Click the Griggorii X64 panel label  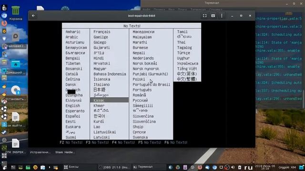point(287,167)
